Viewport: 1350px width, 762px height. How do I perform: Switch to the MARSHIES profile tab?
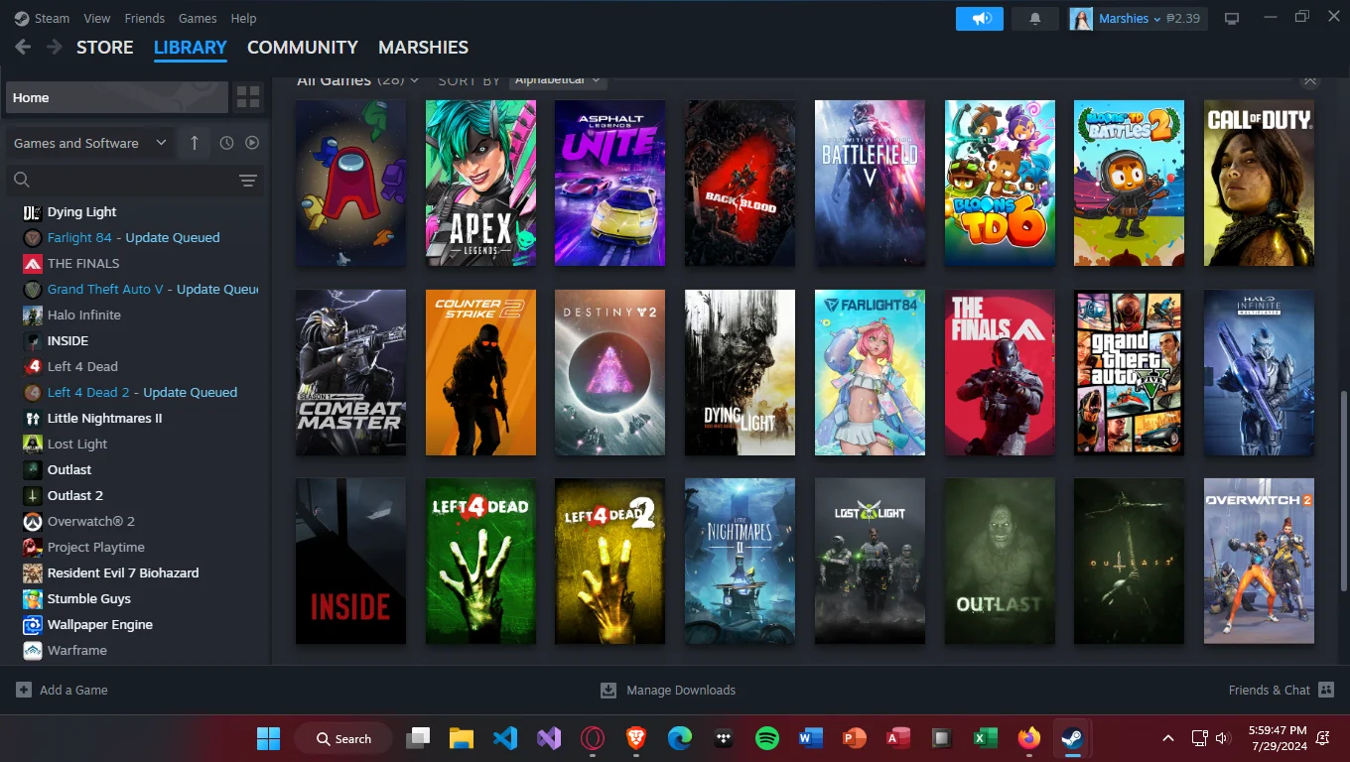[x=423, y=47]
